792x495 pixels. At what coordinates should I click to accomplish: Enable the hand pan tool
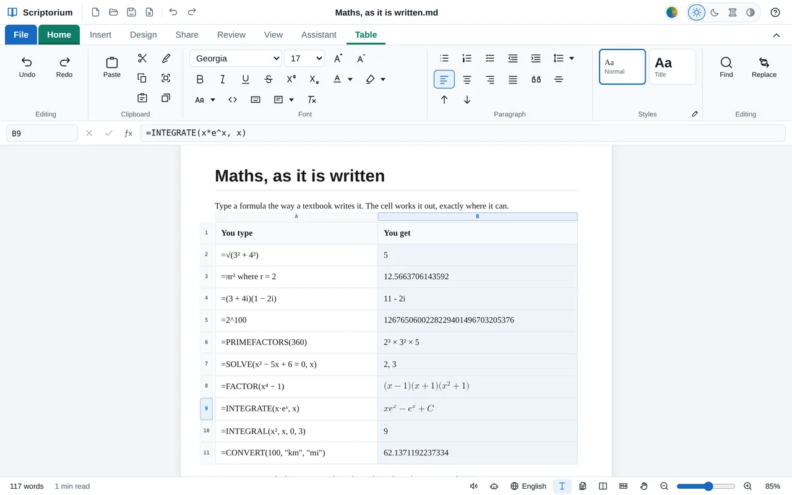click(x=643, y=486)
